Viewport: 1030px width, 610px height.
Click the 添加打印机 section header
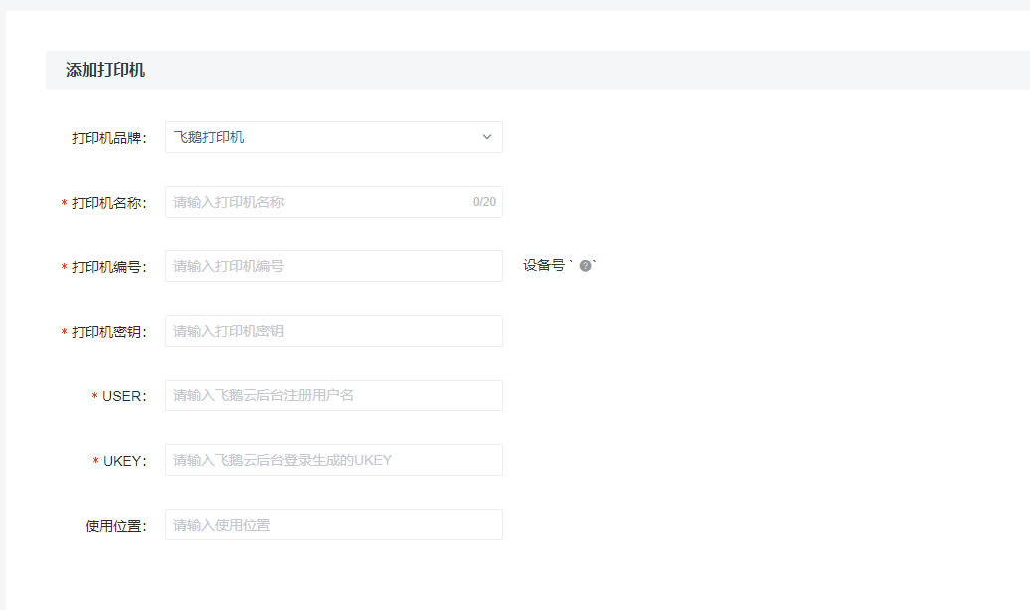click(105, 71)
